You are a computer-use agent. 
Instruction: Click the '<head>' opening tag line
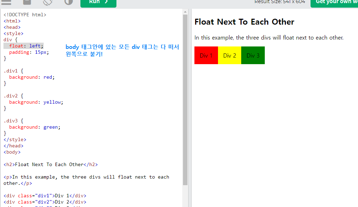(12, 27)
